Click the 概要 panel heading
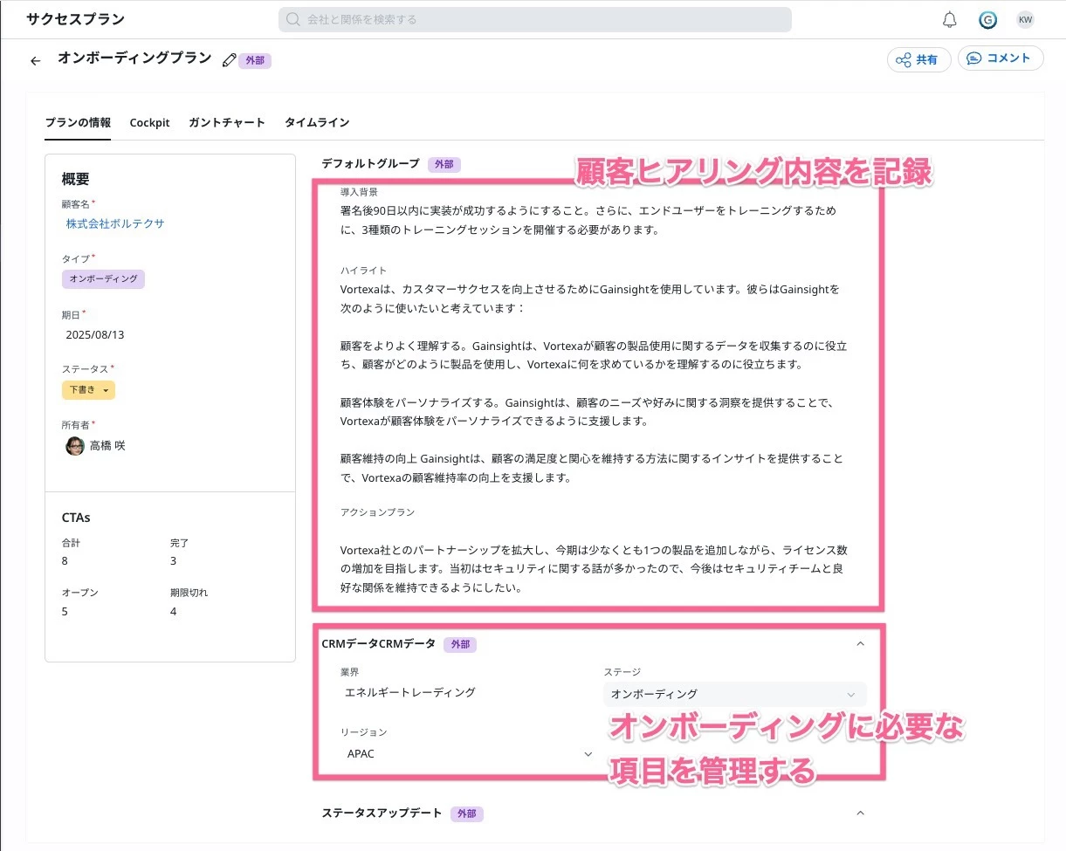1066x851 pixels. [x=75, y=179]
